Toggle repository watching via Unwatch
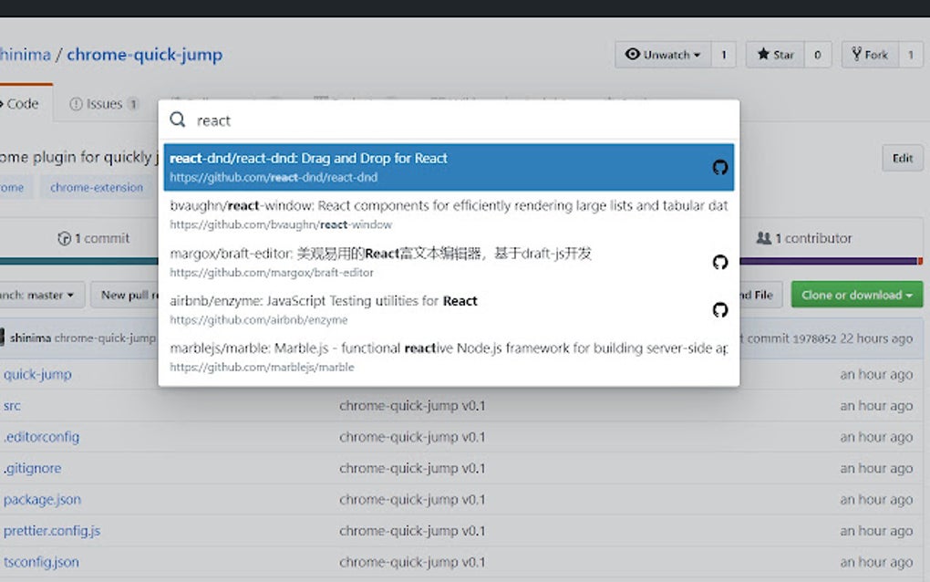This screenshot has height=582, width=930. pos(663,54)
